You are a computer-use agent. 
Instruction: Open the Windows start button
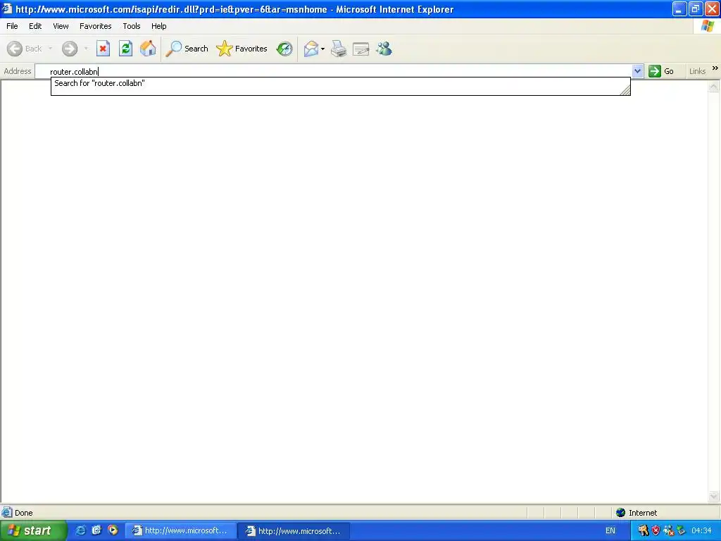(32, 530)
